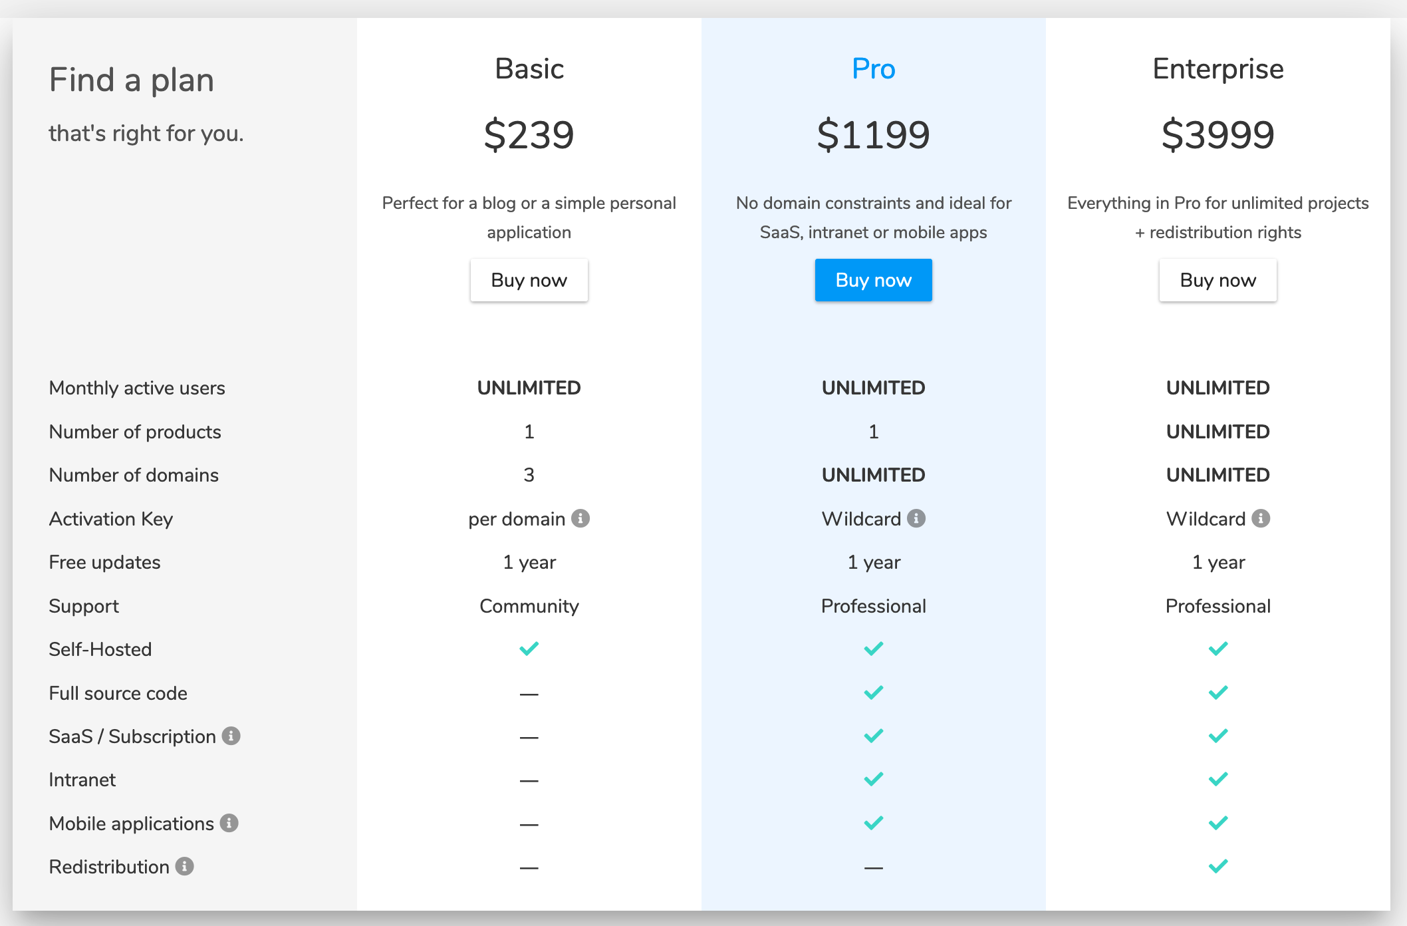Click the Activation Key row label
1407x926 pixels.
coord(111,519)
